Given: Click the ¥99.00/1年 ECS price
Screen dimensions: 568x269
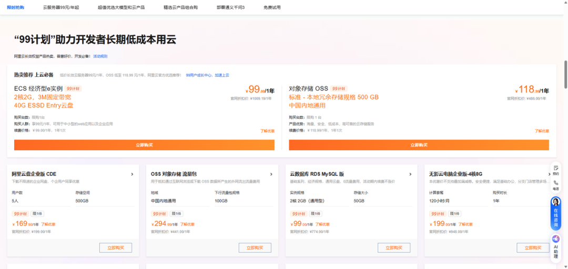Looking at the screenshot, I should pyautogui.click(x=259, y=89).
